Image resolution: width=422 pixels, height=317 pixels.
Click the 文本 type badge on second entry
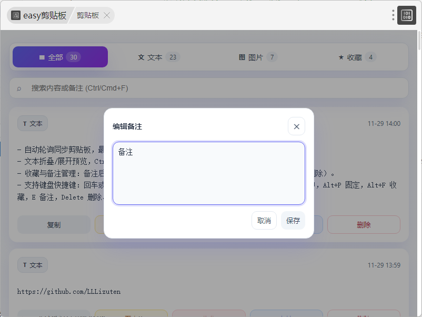coord(33,265)
